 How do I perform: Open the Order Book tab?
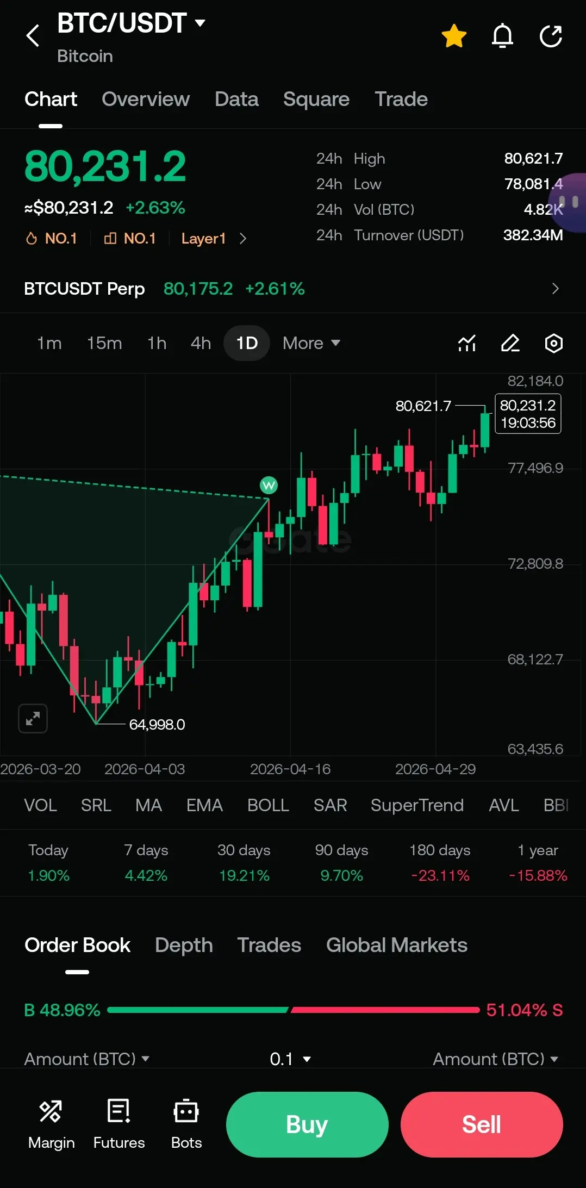(x=77, y=946)
